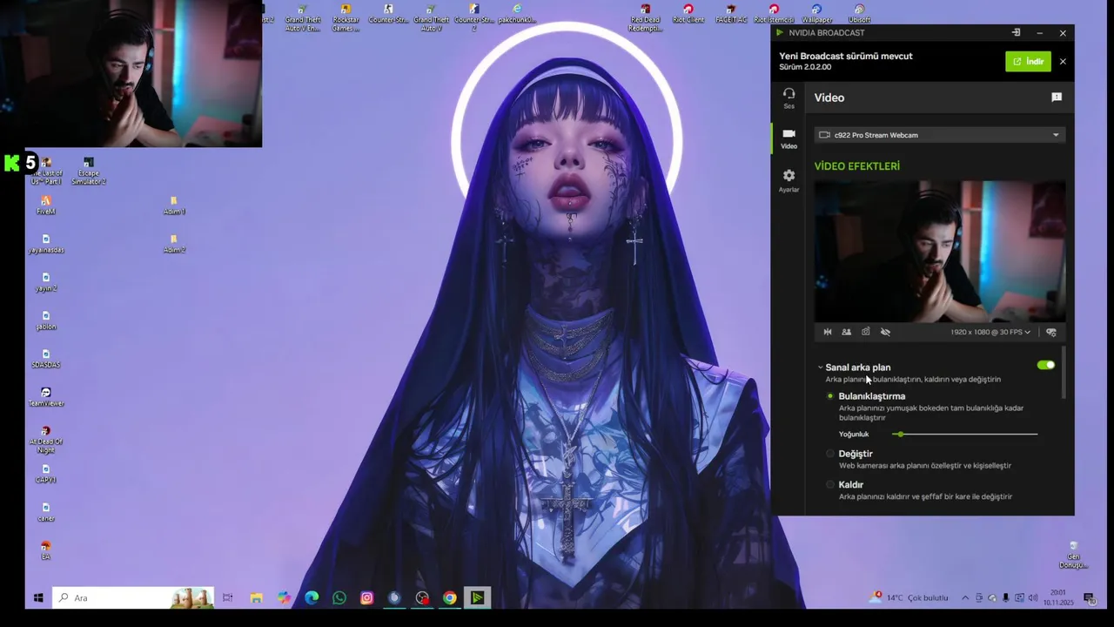This screenshot has width=1114, height=627.
Task: Select the Değiştir radio option
Action: 830,454
